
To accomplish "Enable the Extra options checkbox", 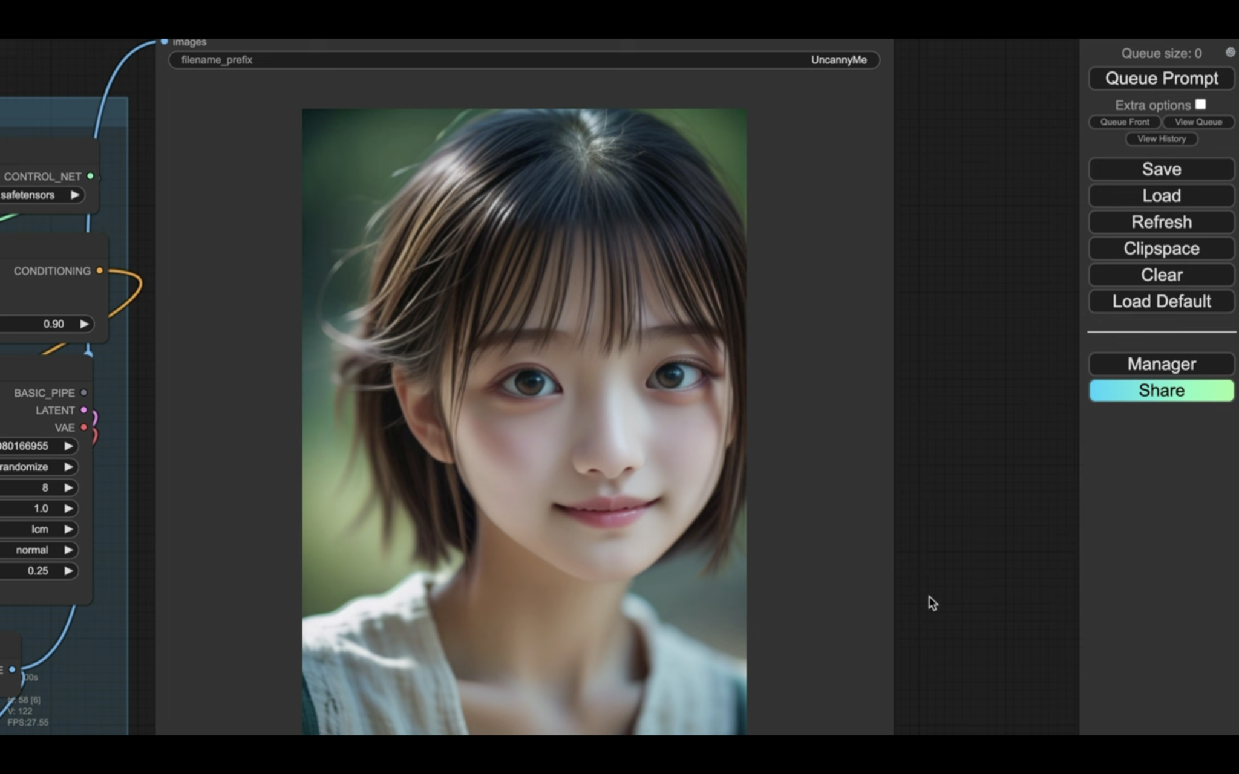I will (x=1200, y=104).
